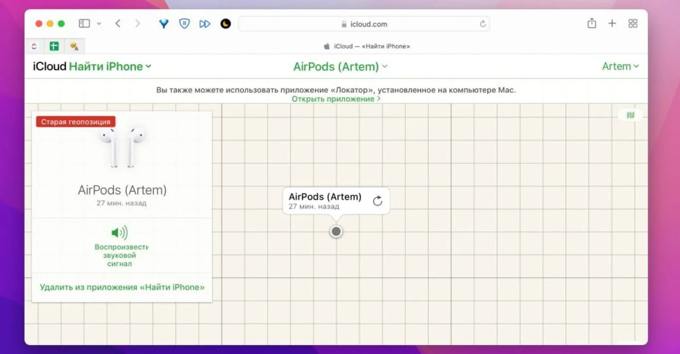Go forward with the forward arrow
Screen dimensions: 680x354
click(137, 24)
